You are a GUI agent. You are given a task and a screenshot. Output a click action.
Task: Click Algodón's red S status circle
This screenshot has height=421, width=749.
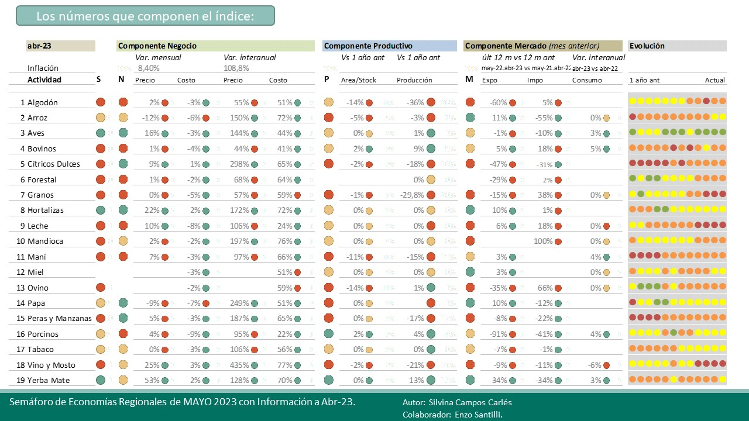tap(101, 102)
